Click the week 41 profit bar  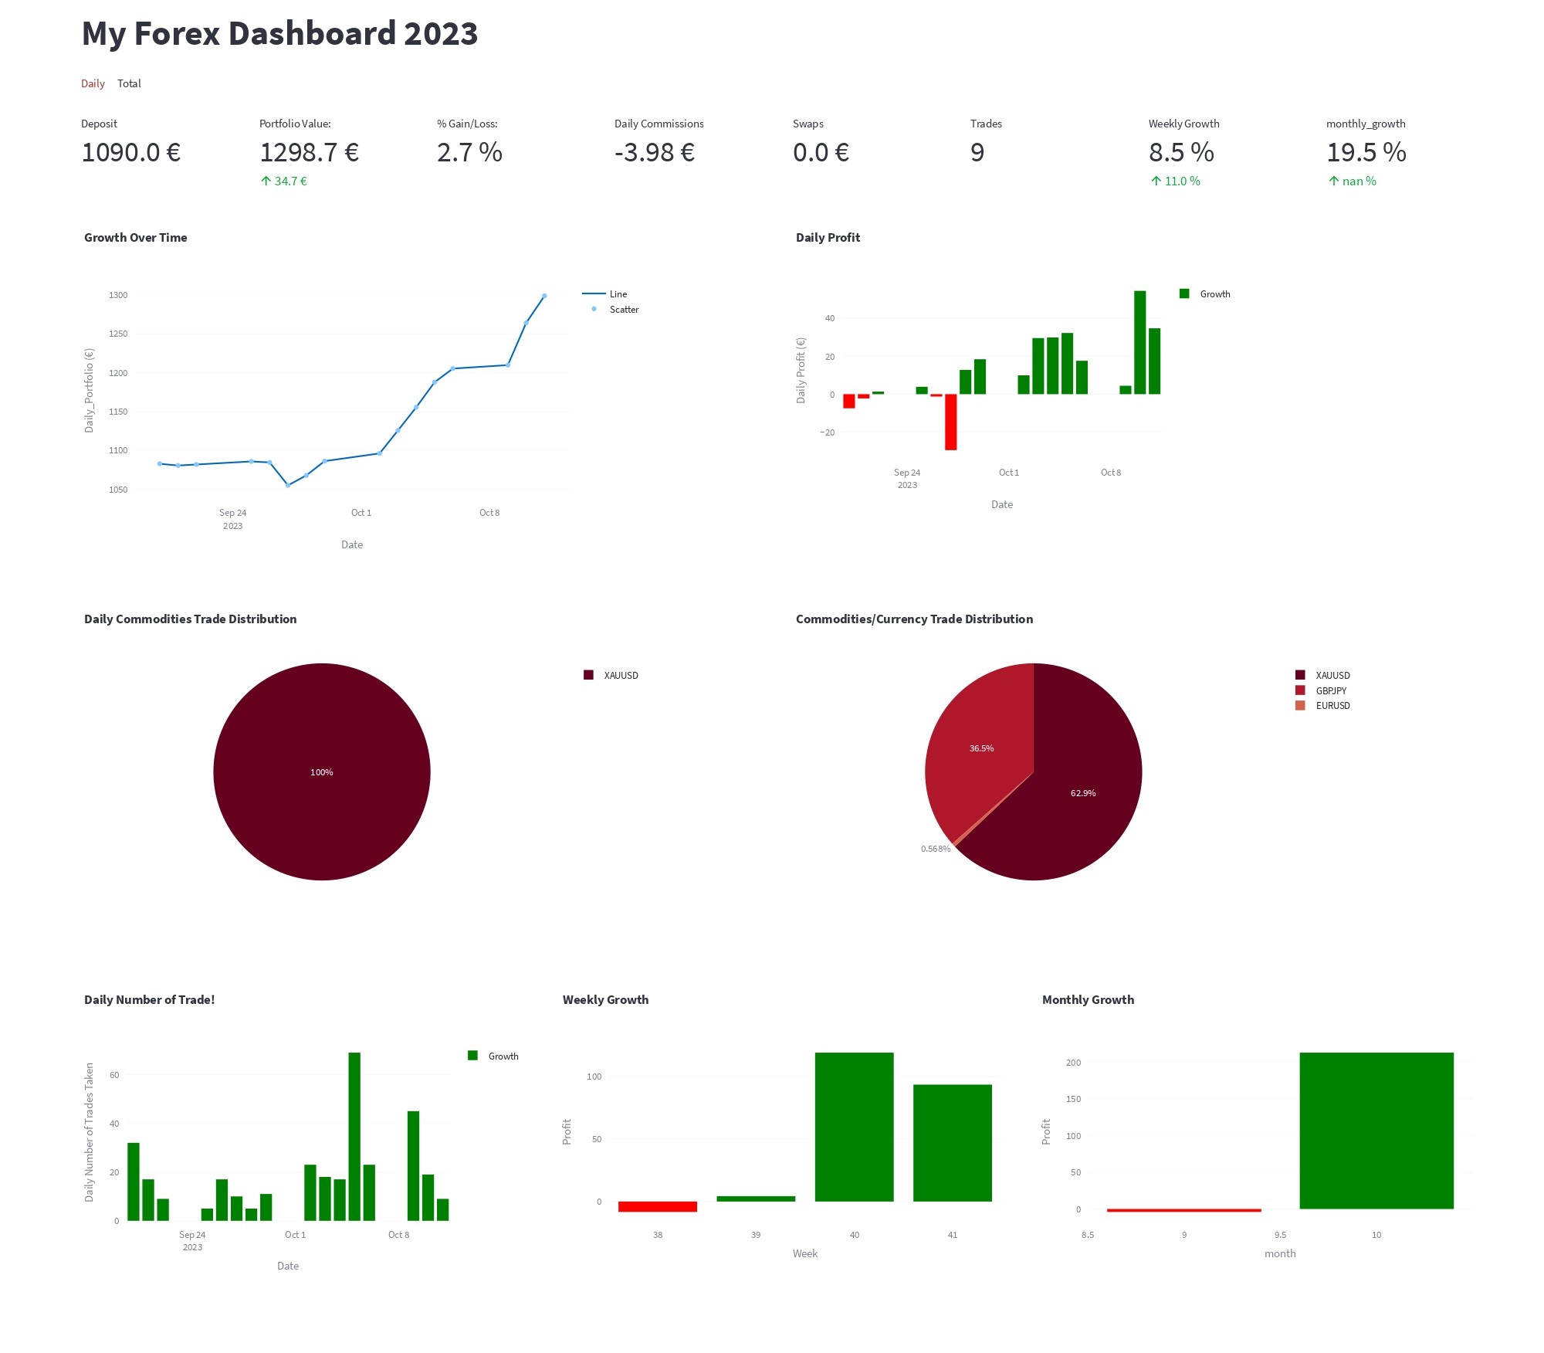click(x=953, y=1143)
